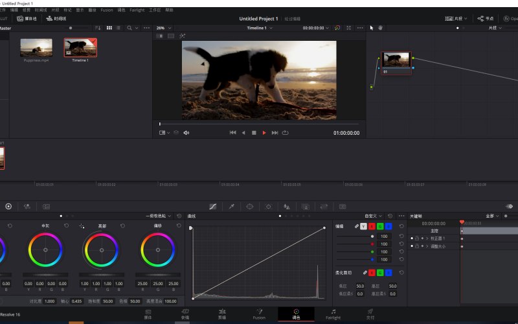Toggle the blue curve edit channel

tap(388, 226)
